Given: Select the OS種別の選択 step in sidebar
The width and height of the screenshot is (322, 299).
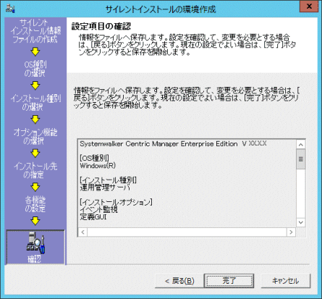Looking at the screenshot, I should click(35, 69).
